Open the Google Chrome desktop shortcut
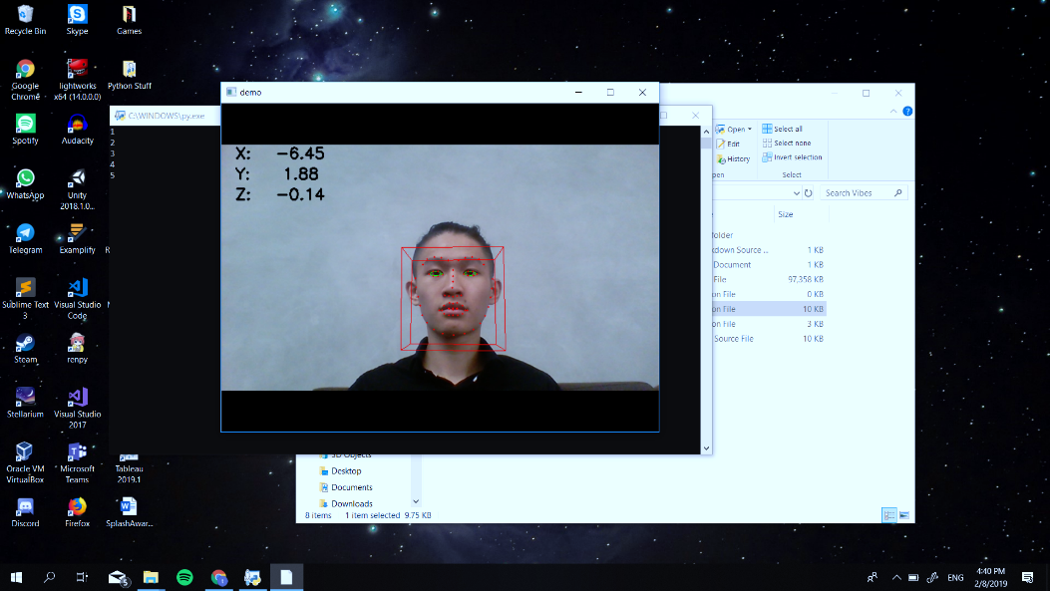Viewport: 1050px width, 591px height. pos(26,79)
